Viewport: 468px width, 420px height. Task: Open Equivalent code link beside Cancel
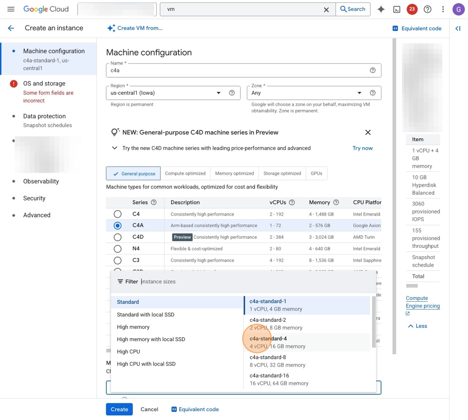(x=195, y=409)
